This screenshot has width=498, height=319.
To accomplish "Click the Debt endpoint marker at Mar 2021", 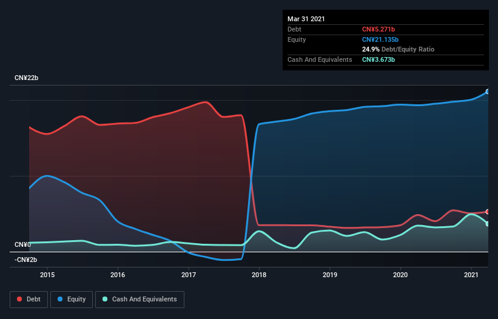I will click(x=488, y=212).
